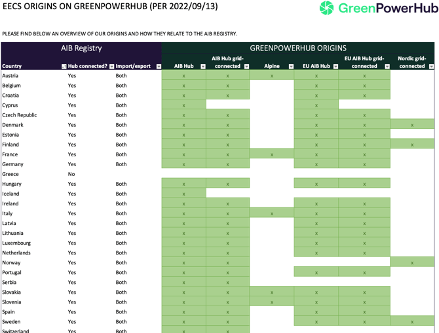Select the Croatia country cell
The width and height of the screenshot is (439, 333).
pyautogui.click(x=10, y=96)
